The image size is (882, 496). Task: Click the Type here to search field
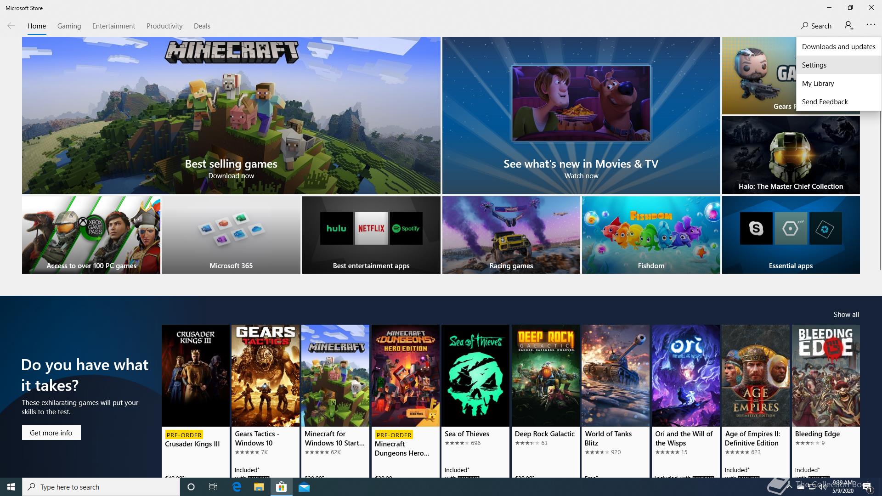[x=101, y=487]
